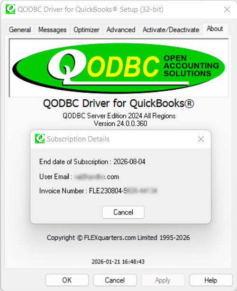This screenshot has height=291, width=237.
Task: Select the About tab
Action: click(x=215, y=29)
